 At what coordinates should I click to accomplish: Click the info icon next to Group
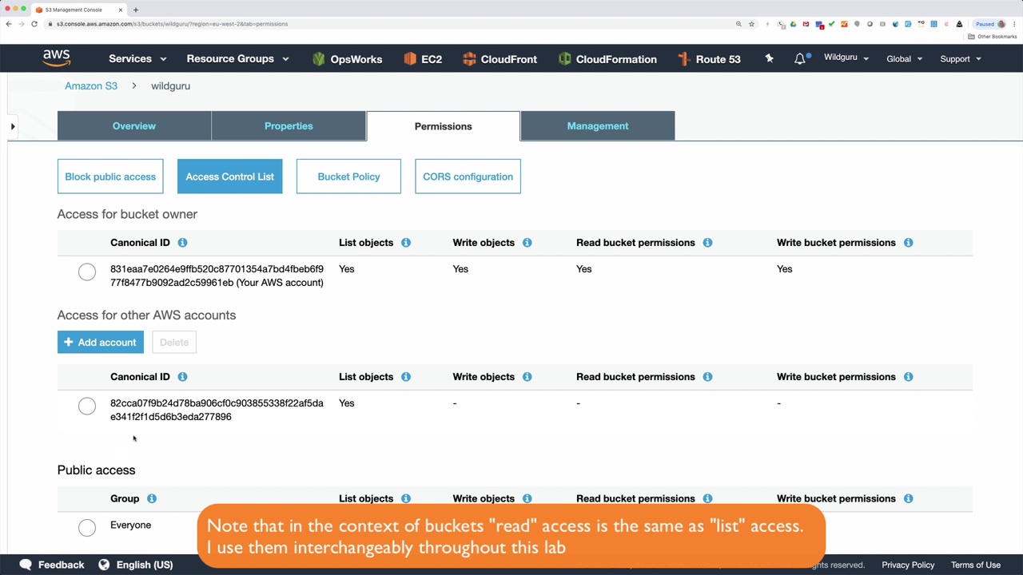point(152,498)
